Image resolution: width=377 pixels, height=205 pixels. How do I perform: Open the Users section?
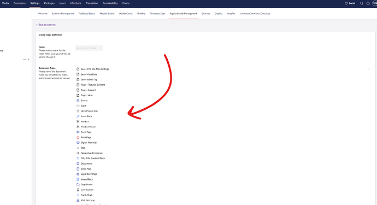(62, 3)
